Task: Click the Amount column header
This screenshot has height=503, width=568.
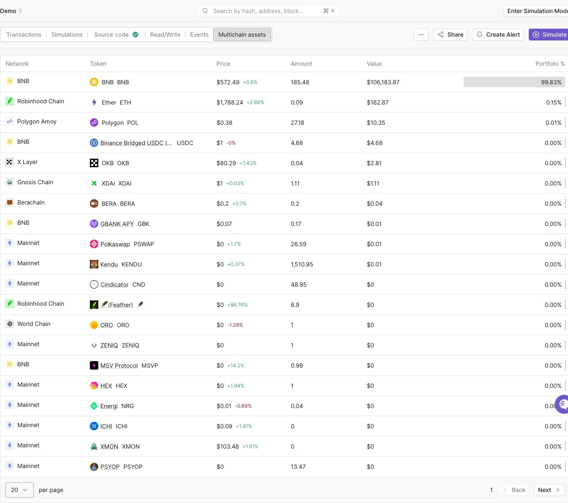Action: pyautogui.click(x=301, y=64)
